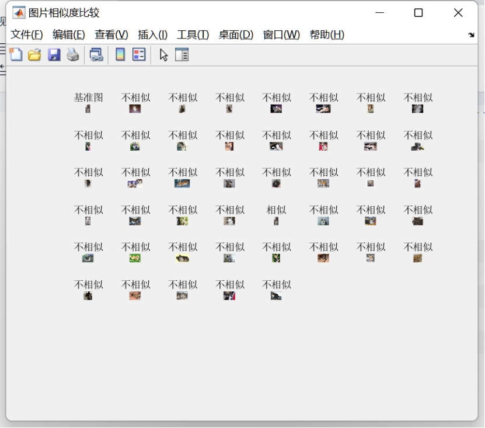
Task: Click the Link Plot toolbar icon
Action: coord(96,55)
